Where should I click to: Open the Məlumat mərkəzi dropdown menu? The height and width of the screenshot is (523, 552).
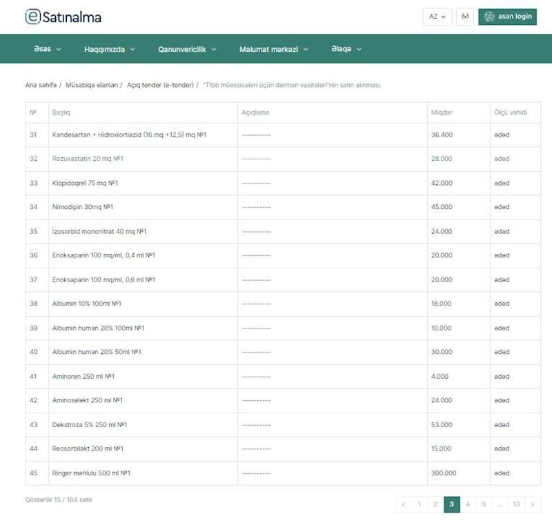(x=273, y=49)
